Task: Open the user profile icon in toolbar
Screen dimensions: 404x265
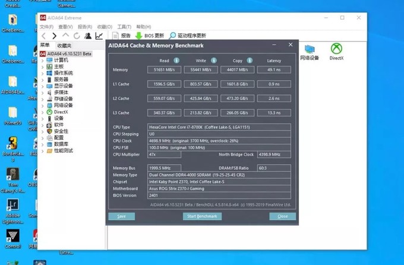Action: click(x=88, y=36)
